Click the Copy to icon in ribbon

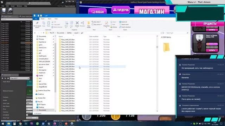71,23
